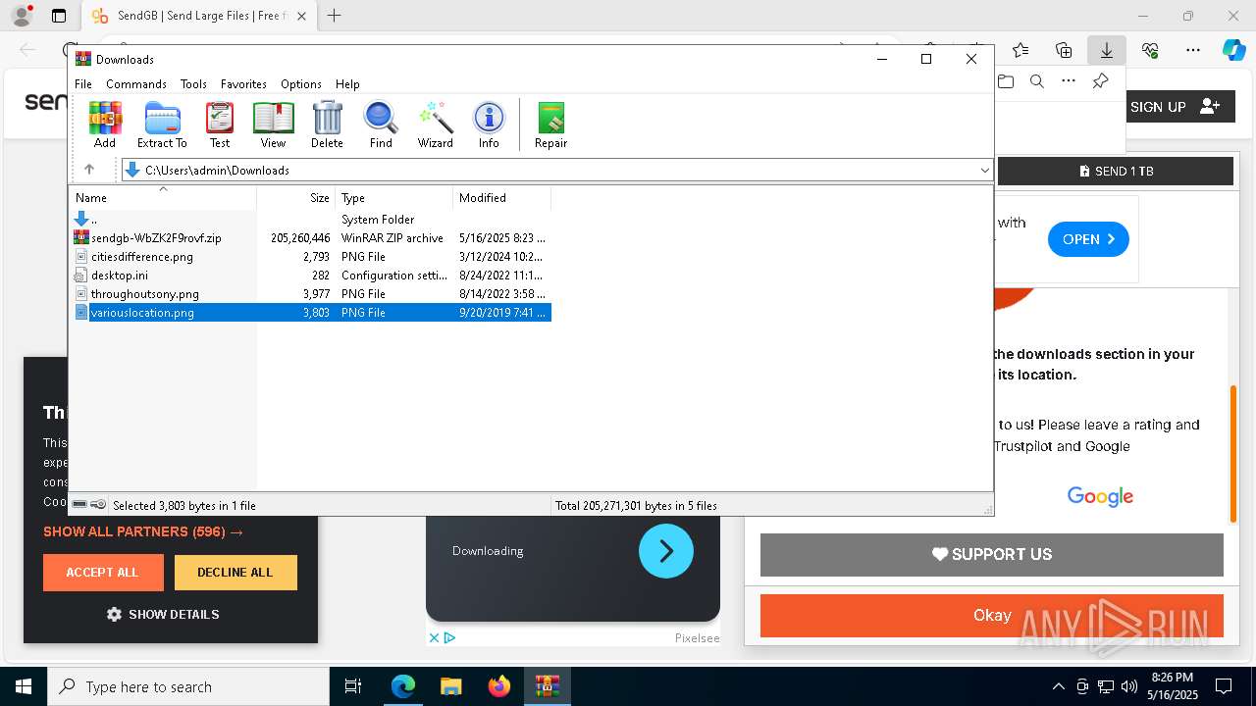Open SHOW ALL PARTNERS (596) link
The width and height of the screenshot is (1256, 706).
(x=143, y=531)
